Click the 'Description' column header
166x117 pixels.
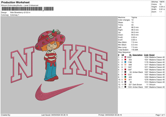click(138, 55)
